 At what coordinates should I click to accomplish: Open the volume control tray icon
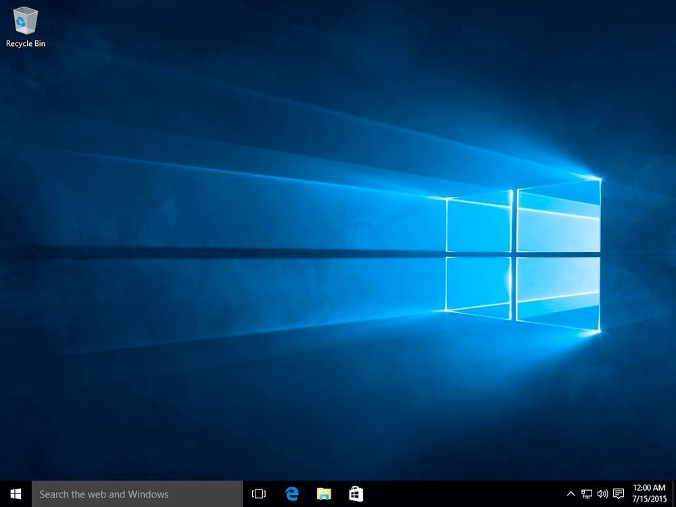[x=602, y=494]
